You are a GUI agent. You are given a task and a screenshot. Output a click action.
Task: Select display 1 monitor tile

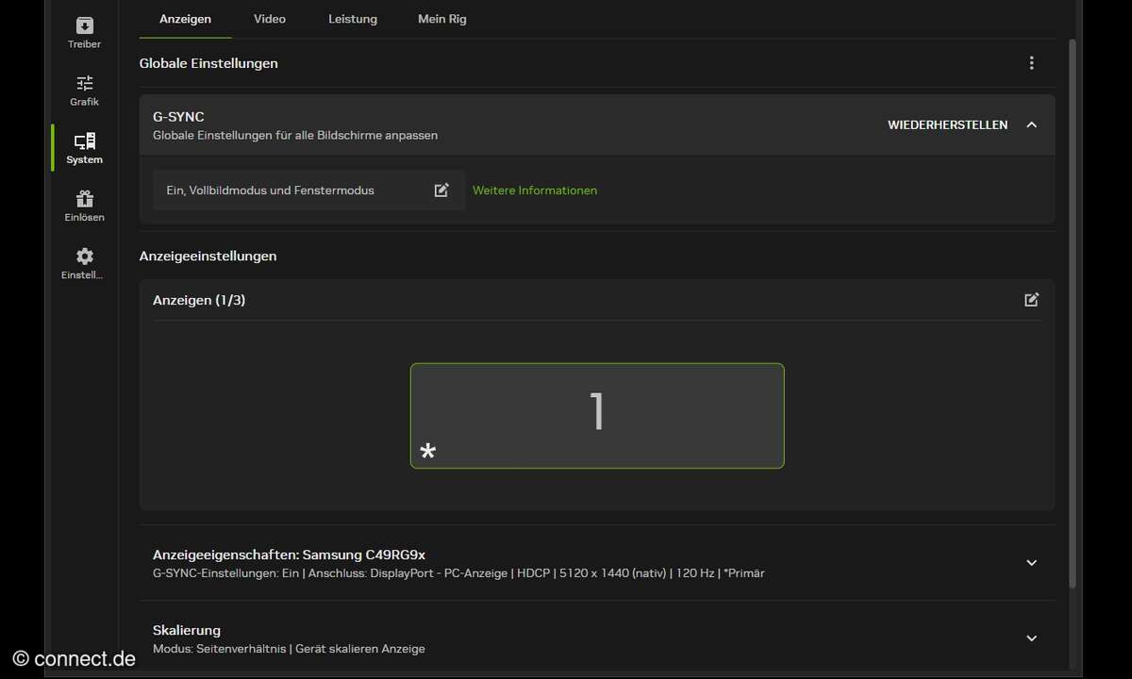click(x=597, y=416)
